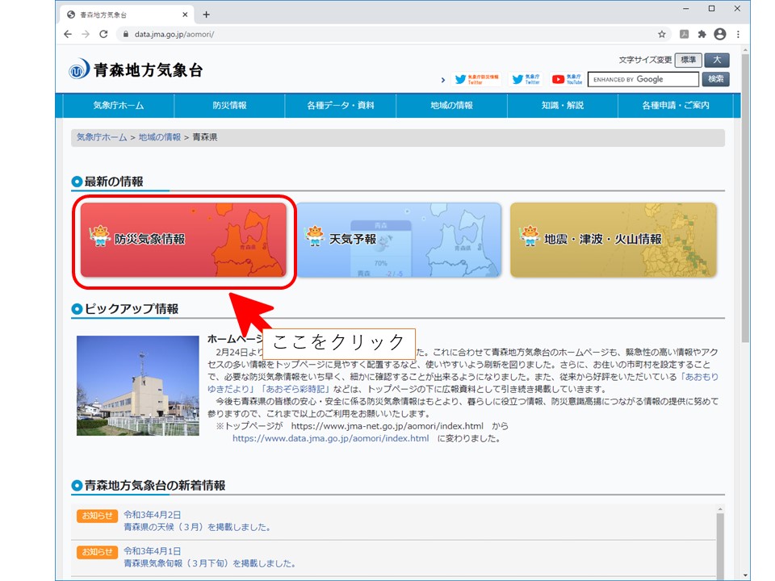The image size is (775, 581).
Task: Click the lock icon in address bar
Action: 126,34
